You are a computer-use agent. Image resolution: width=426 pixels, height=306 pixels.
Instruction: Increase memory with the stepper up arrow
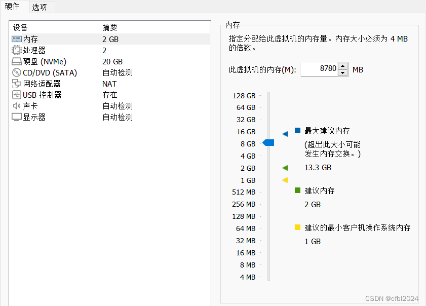click(x=343, y=66)
